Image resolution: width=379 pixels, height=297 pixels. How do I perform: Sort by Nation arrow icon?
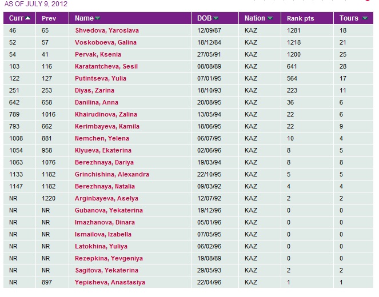click(x=270, y=18)
